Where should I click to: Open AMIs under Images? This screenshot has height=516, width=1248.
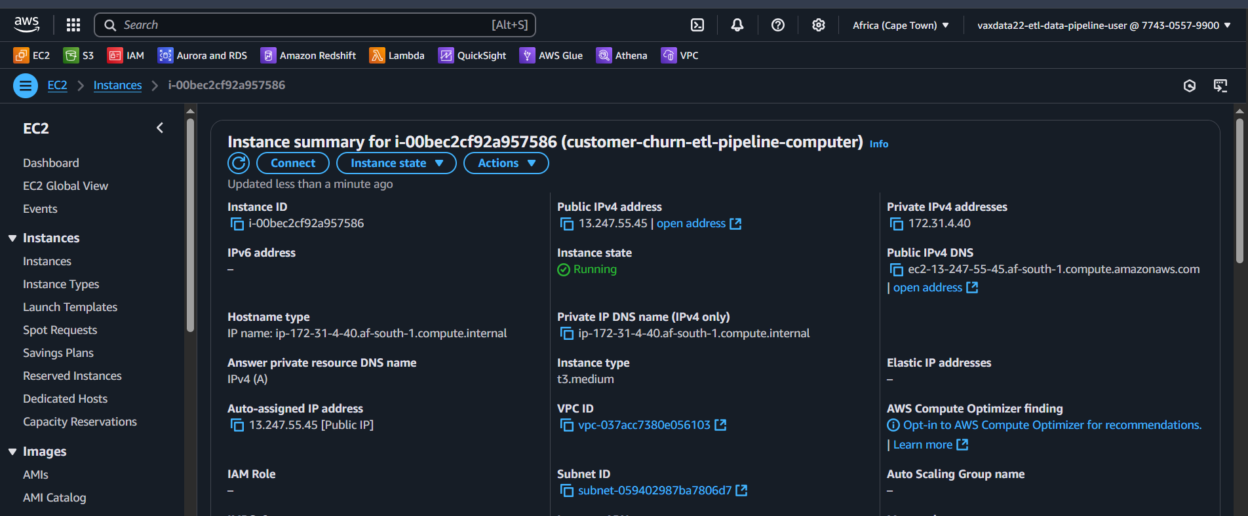[35, 475]
